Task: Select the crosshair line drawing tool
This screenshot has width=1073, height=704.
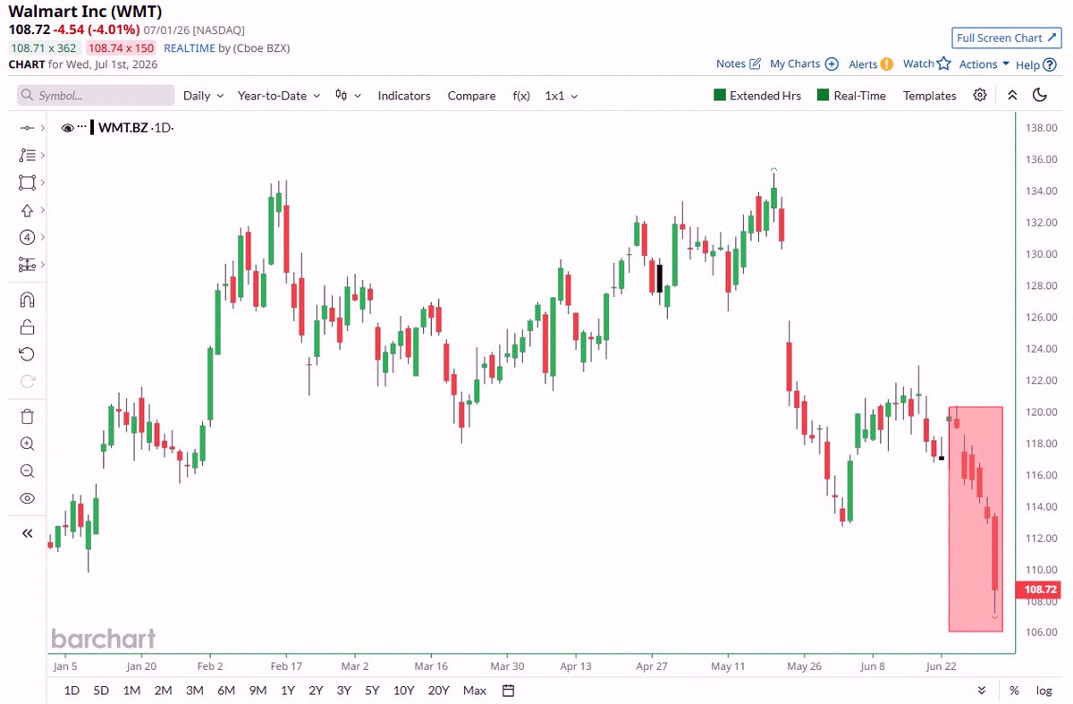Action: point(27,128)
